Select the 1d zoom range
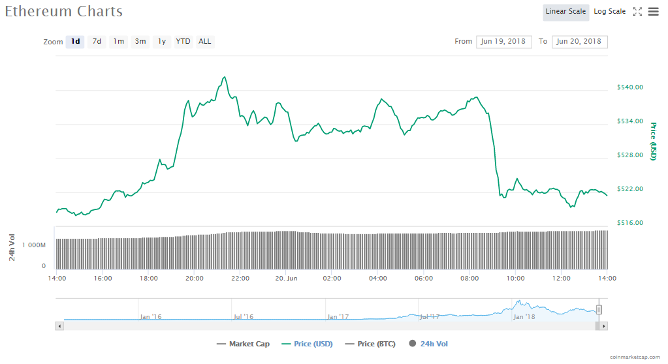This screenshot has height=364, width=668. pos(75,42)
